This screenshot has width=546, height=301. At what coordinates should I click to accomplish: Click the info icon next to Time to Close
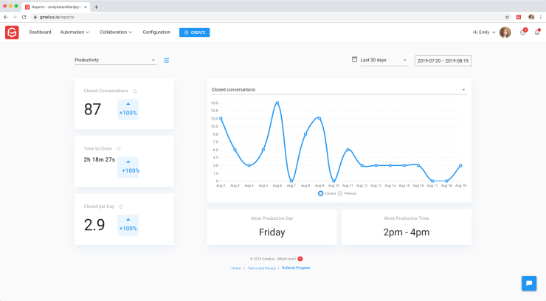click(119, 148)
